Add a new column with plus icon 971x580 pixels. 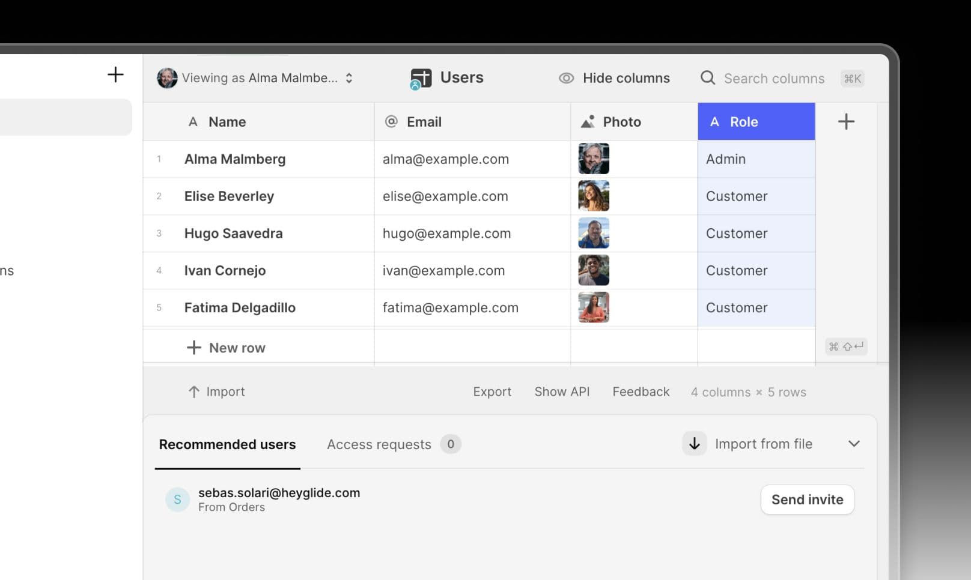tap(846, 122)
